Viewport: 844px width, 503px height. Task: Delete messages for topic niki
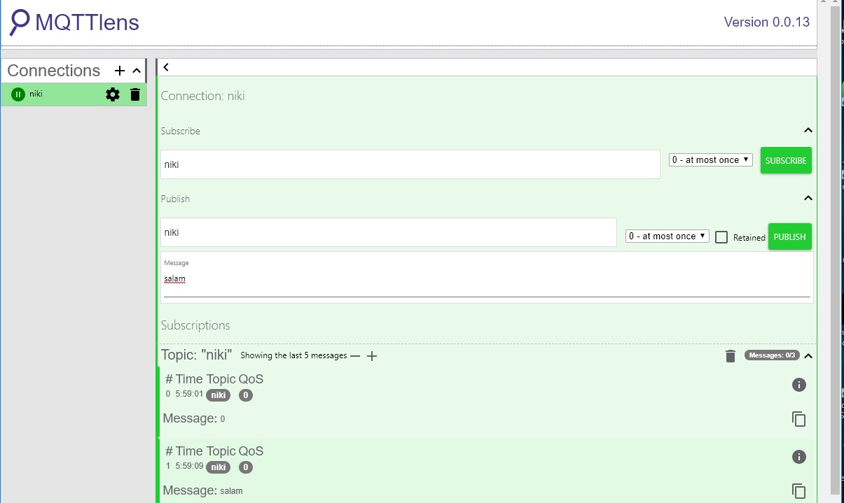731,356
